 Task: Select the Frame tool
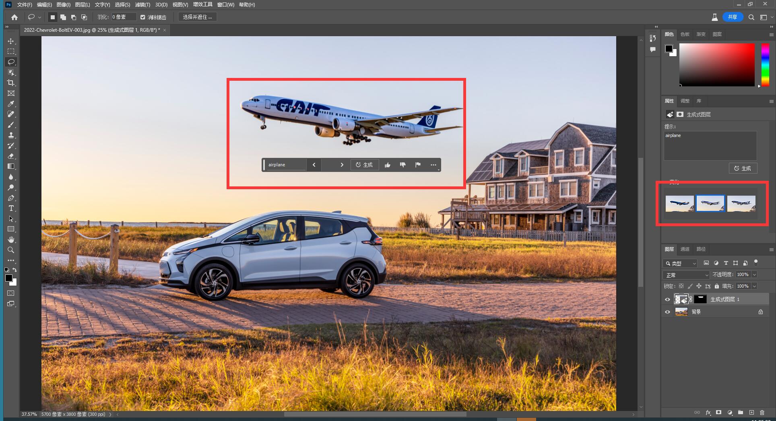11,93
